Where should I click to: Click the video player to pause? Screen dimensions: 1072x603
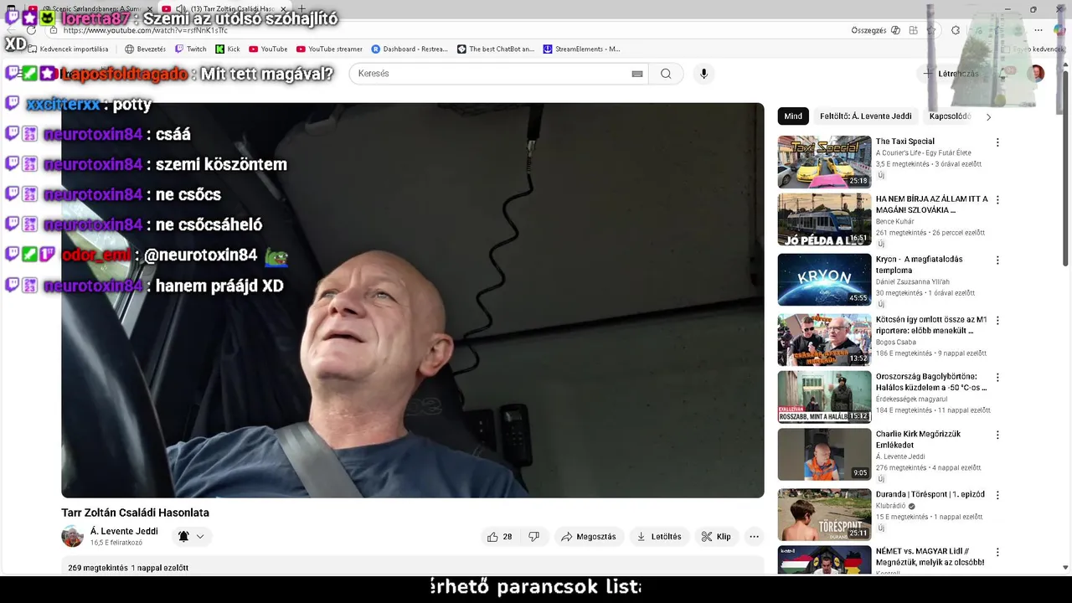pos(412,300)
